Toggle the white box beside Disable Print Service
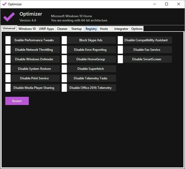 click(8, 78)
